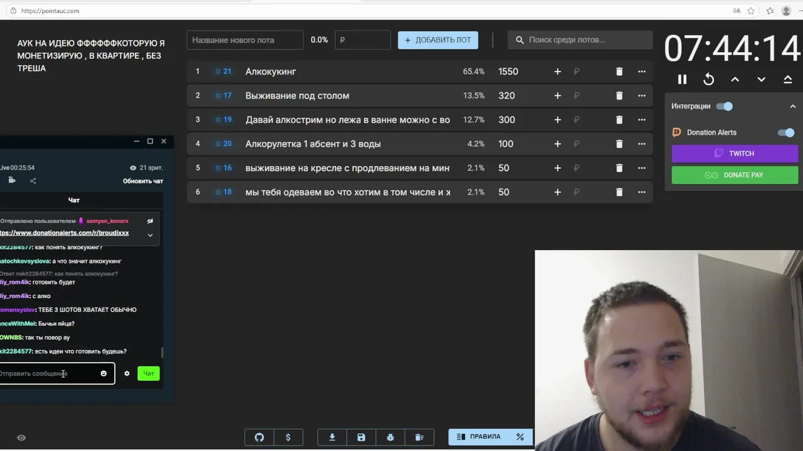Open the emoji picker in chat
This screenshot has height=451, width=803.
click(x=104, y=373)
